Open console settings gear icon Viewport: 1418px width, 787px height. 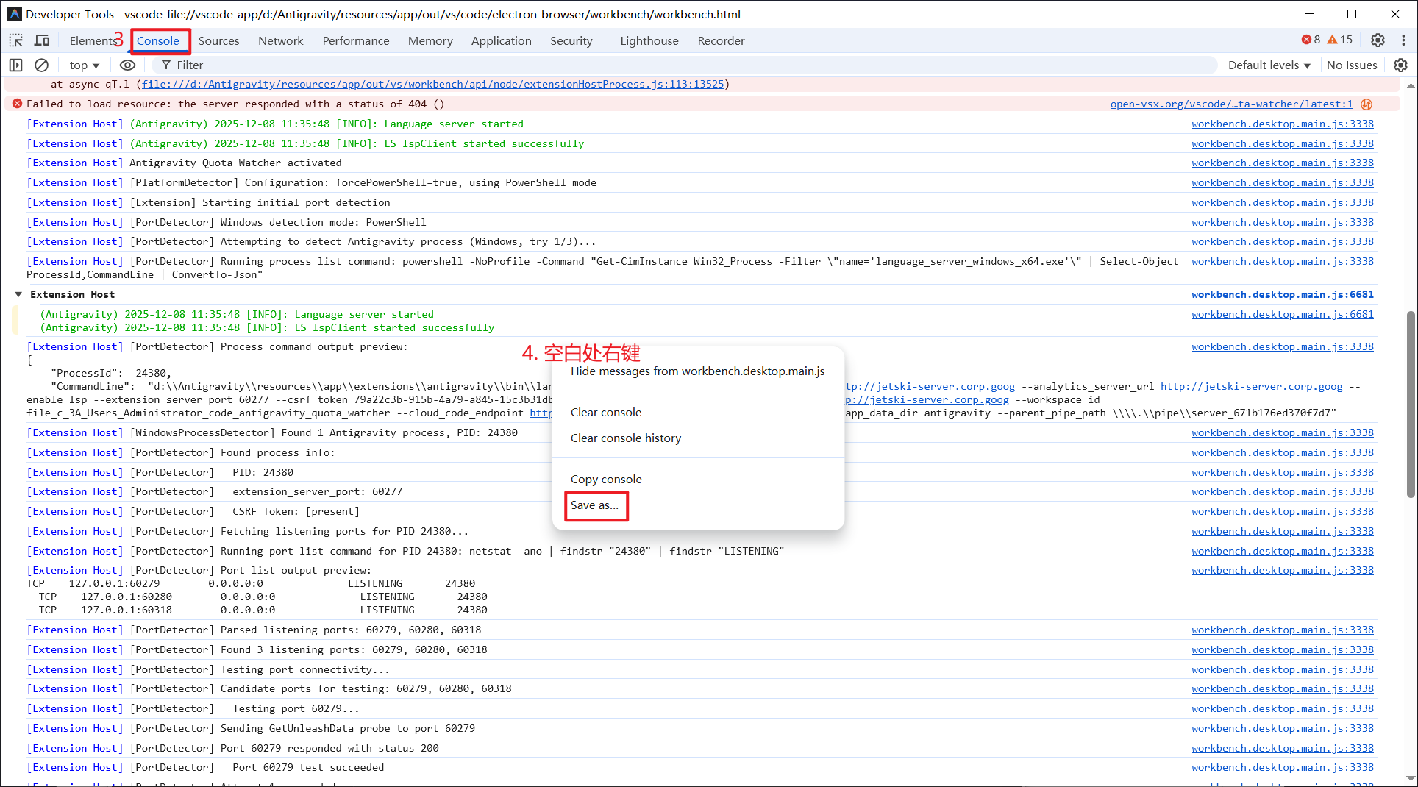point(1400,65)
